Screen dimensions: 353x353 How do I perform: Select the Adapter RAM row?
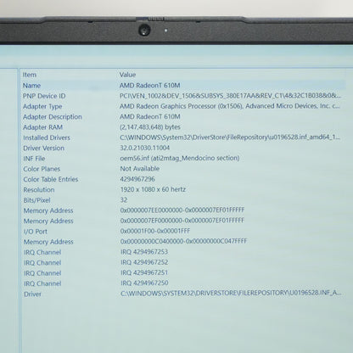click(184, 127)
